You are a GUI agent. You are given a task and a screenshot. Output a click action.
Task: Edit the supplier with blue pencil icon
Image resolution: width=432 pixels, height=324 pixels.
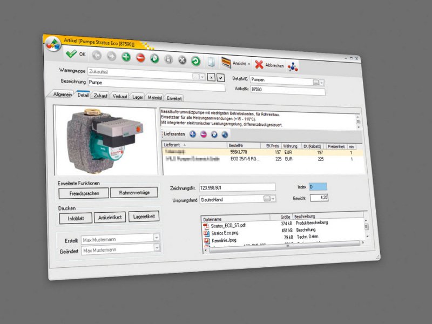click(214, 134)
